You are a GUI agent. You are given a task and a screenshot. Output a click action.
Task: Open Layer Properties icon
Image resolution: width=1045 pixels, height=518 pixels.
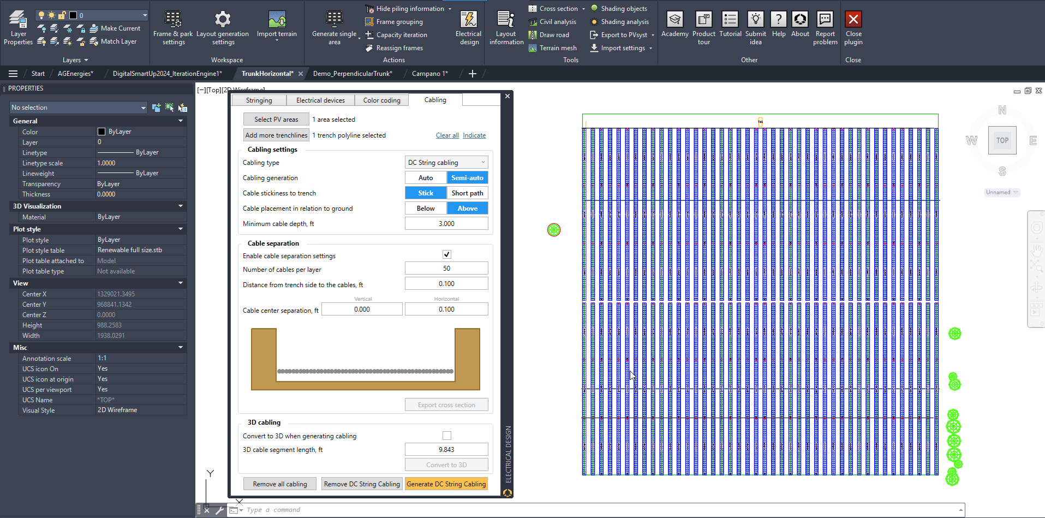(18, 20)
